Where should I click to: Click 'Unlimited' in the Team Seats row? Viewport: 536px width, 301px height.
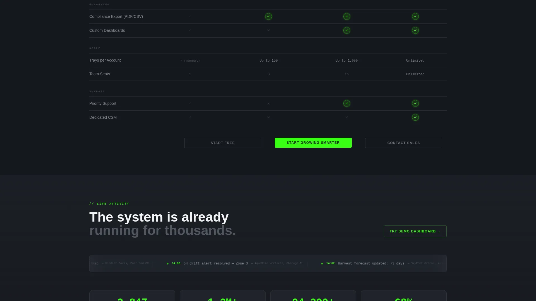click(415, 74)
